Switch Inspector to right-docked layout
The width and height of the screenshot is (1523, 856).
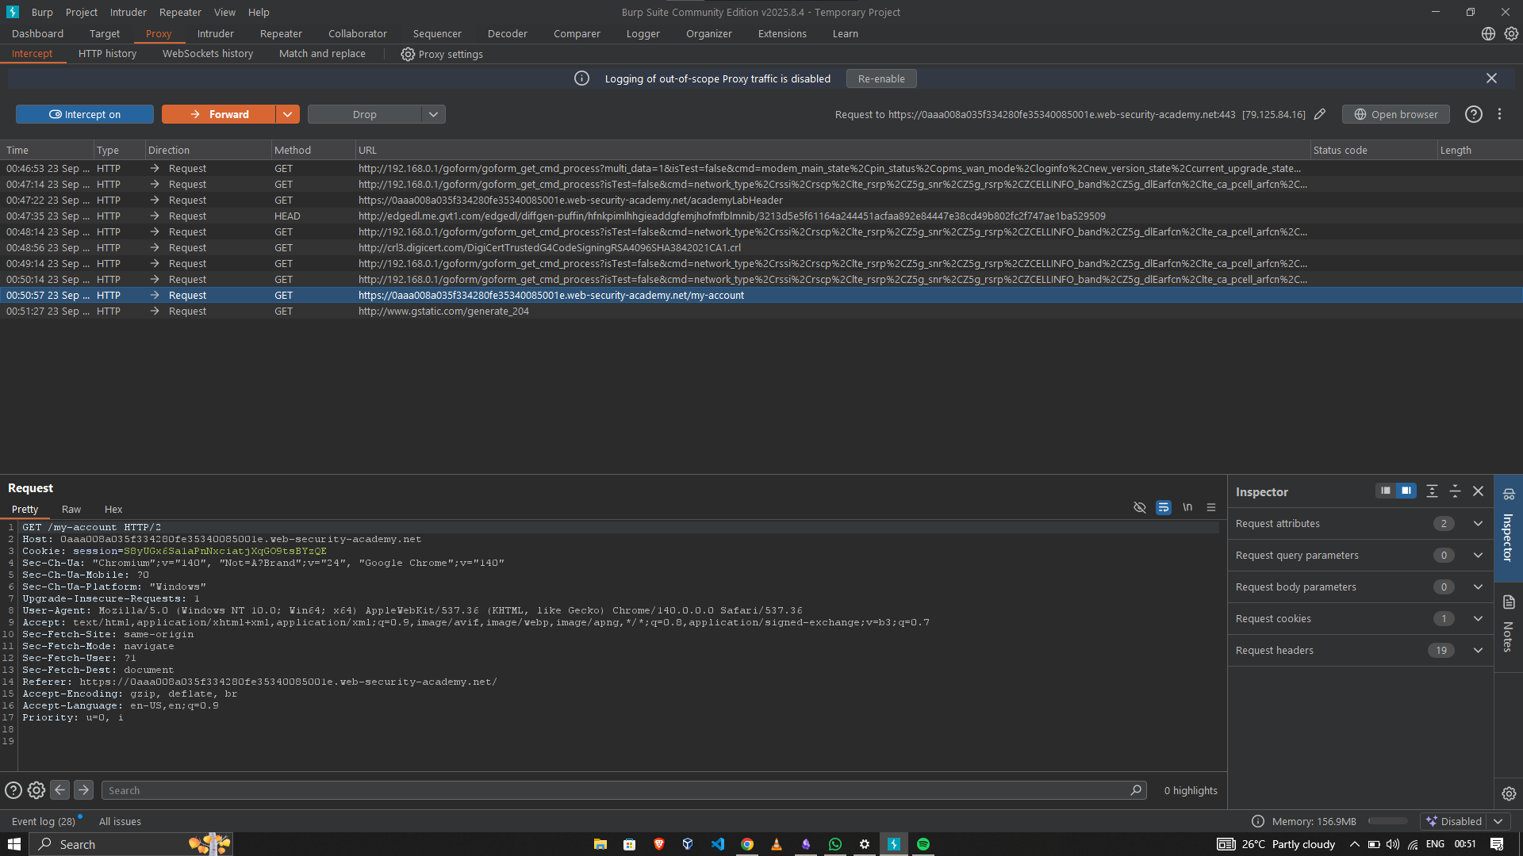(x=1406, y=491)
